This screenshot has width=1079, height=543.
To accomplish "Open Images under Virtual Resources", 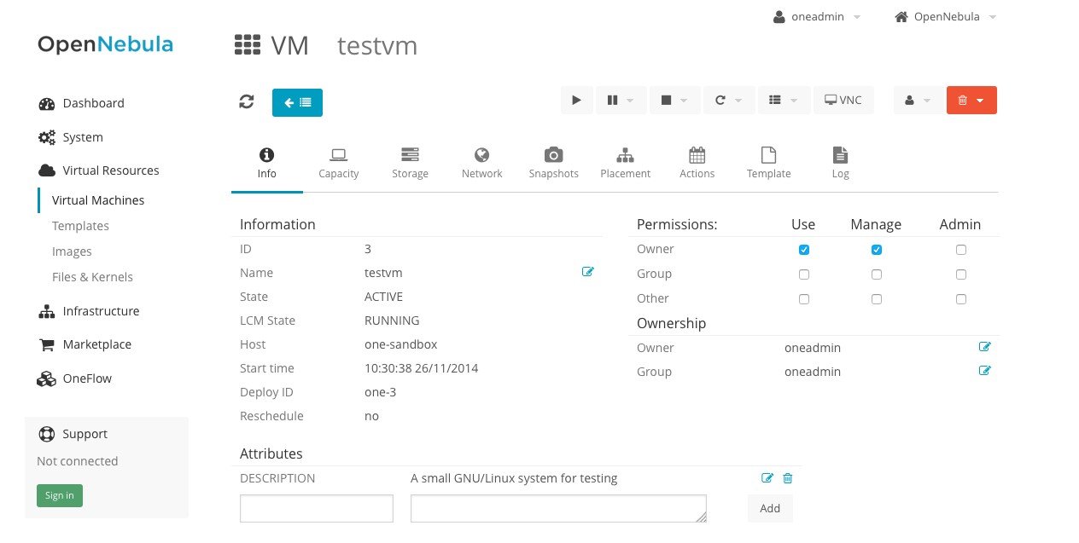I will pos(72,251).
